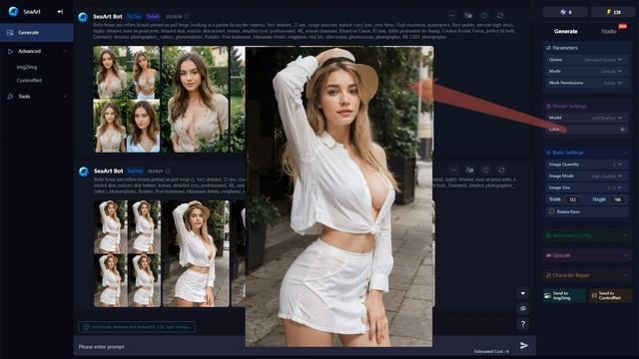The image size is (639, 359).
Task: Open Img2Img in the sidebar
Action: point(27,67)
